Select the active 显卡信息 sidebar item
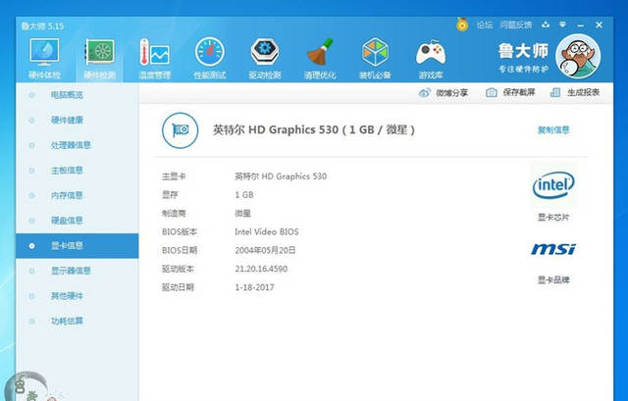Viewport: 628px width, 401px height. (78, 246)
